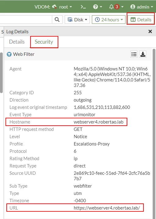
Task: Click the Hostname webserver4.robertao.lab value
Action: tap(99, 122)
